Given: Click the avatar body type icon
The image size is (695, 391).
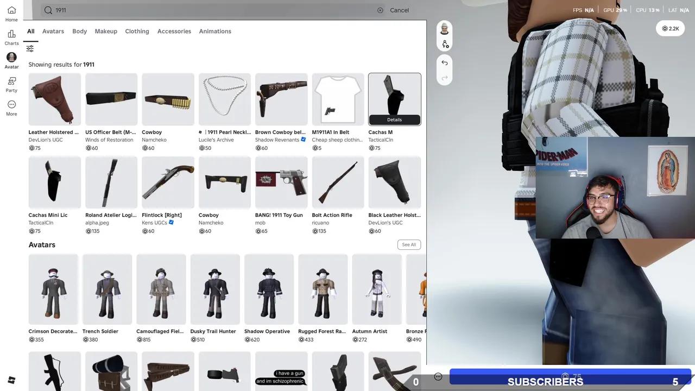Looking at the screenshot, I should tap(445, 44).
